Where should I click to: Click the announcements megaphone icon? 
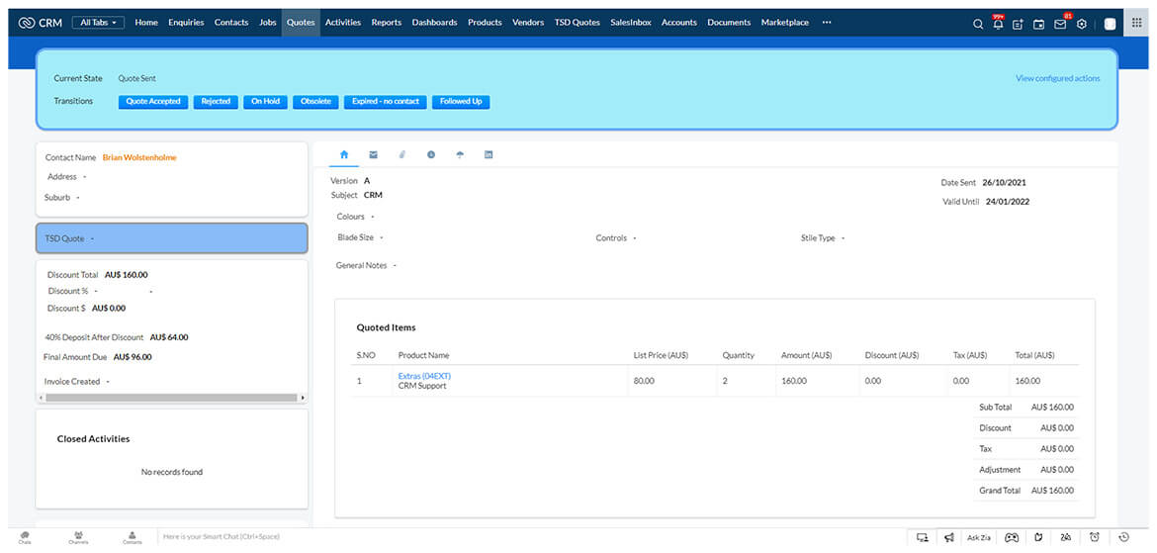(x=949, y=537)
